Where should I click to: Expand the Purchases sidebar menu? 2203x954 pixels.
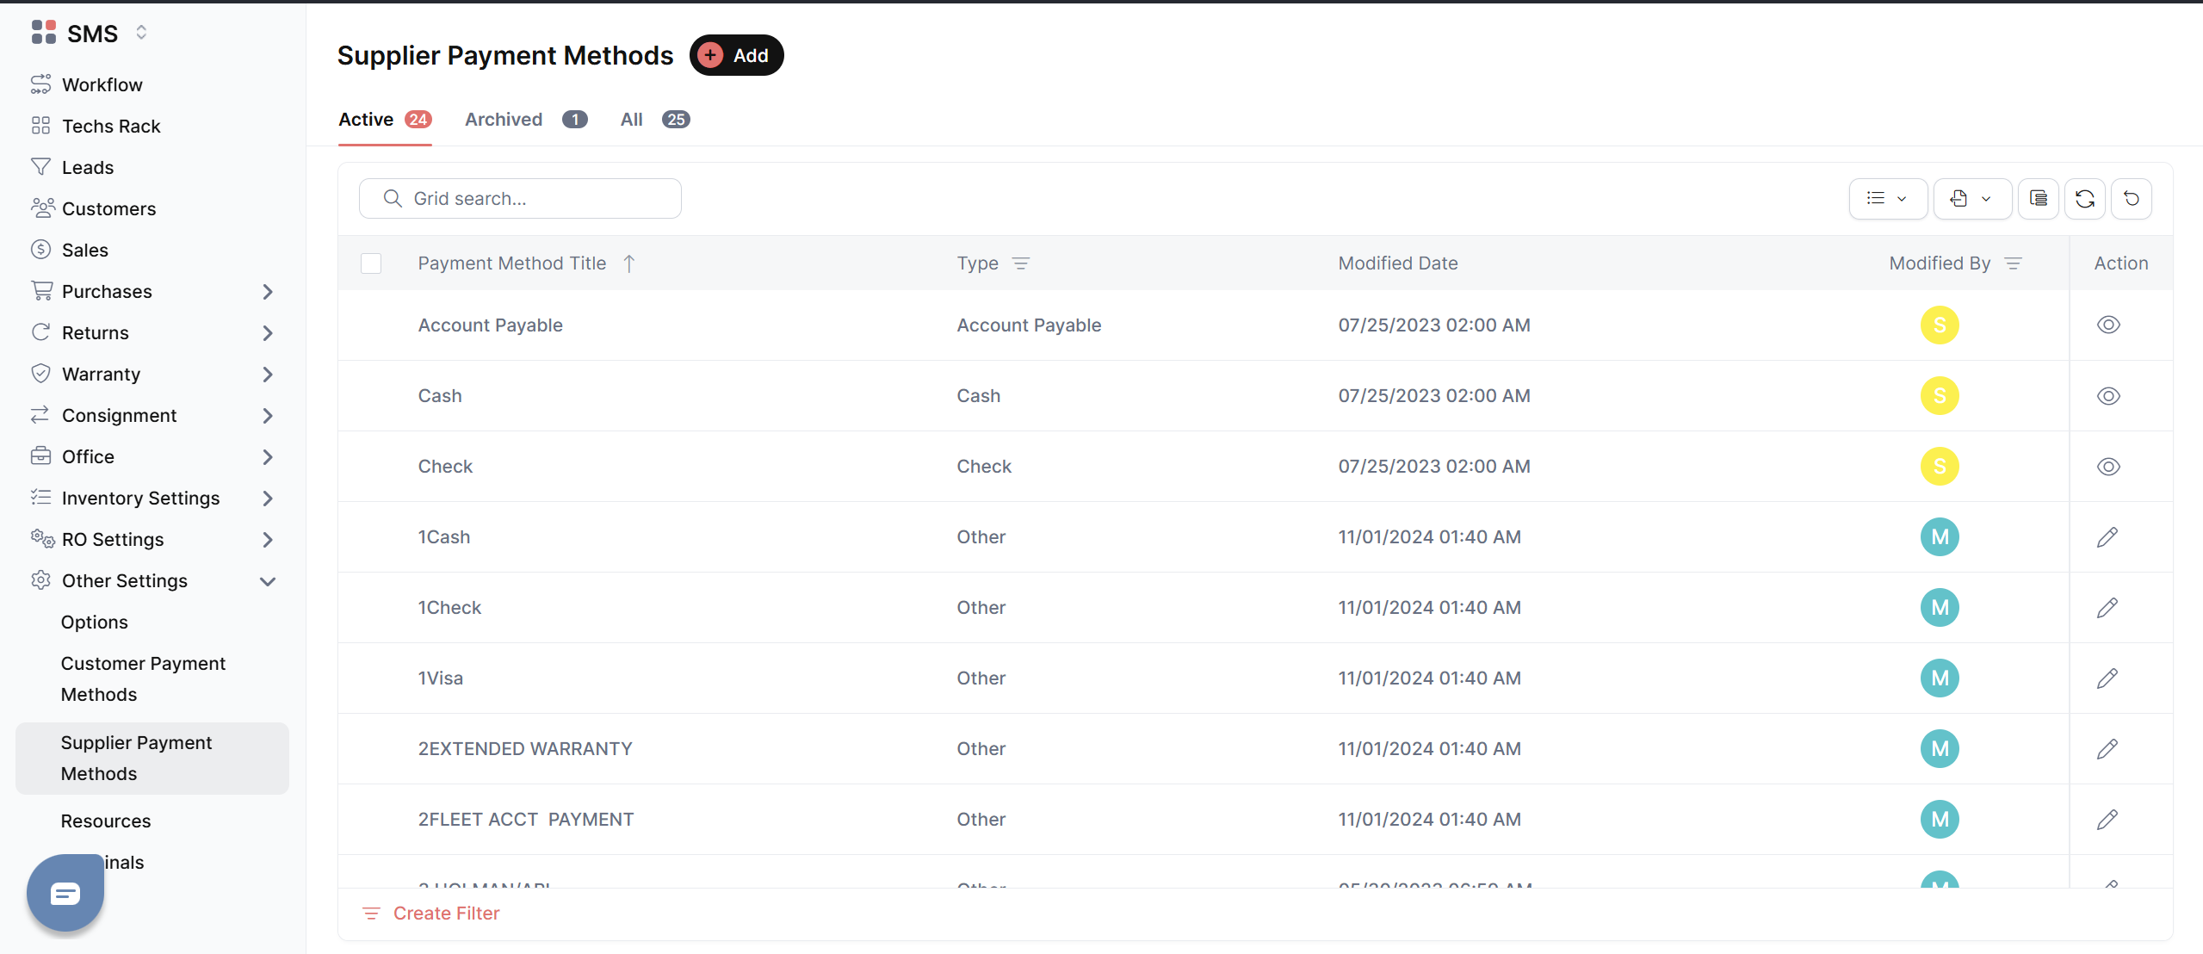pyautogui.click(x=268, y=292)
